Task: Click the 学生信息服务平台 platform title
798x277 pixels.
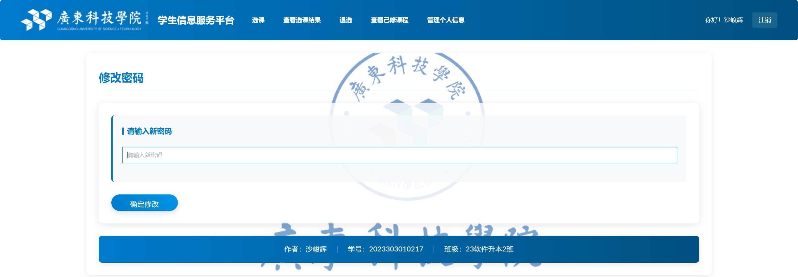Action: pyautogui.click(x=196, y=20)
